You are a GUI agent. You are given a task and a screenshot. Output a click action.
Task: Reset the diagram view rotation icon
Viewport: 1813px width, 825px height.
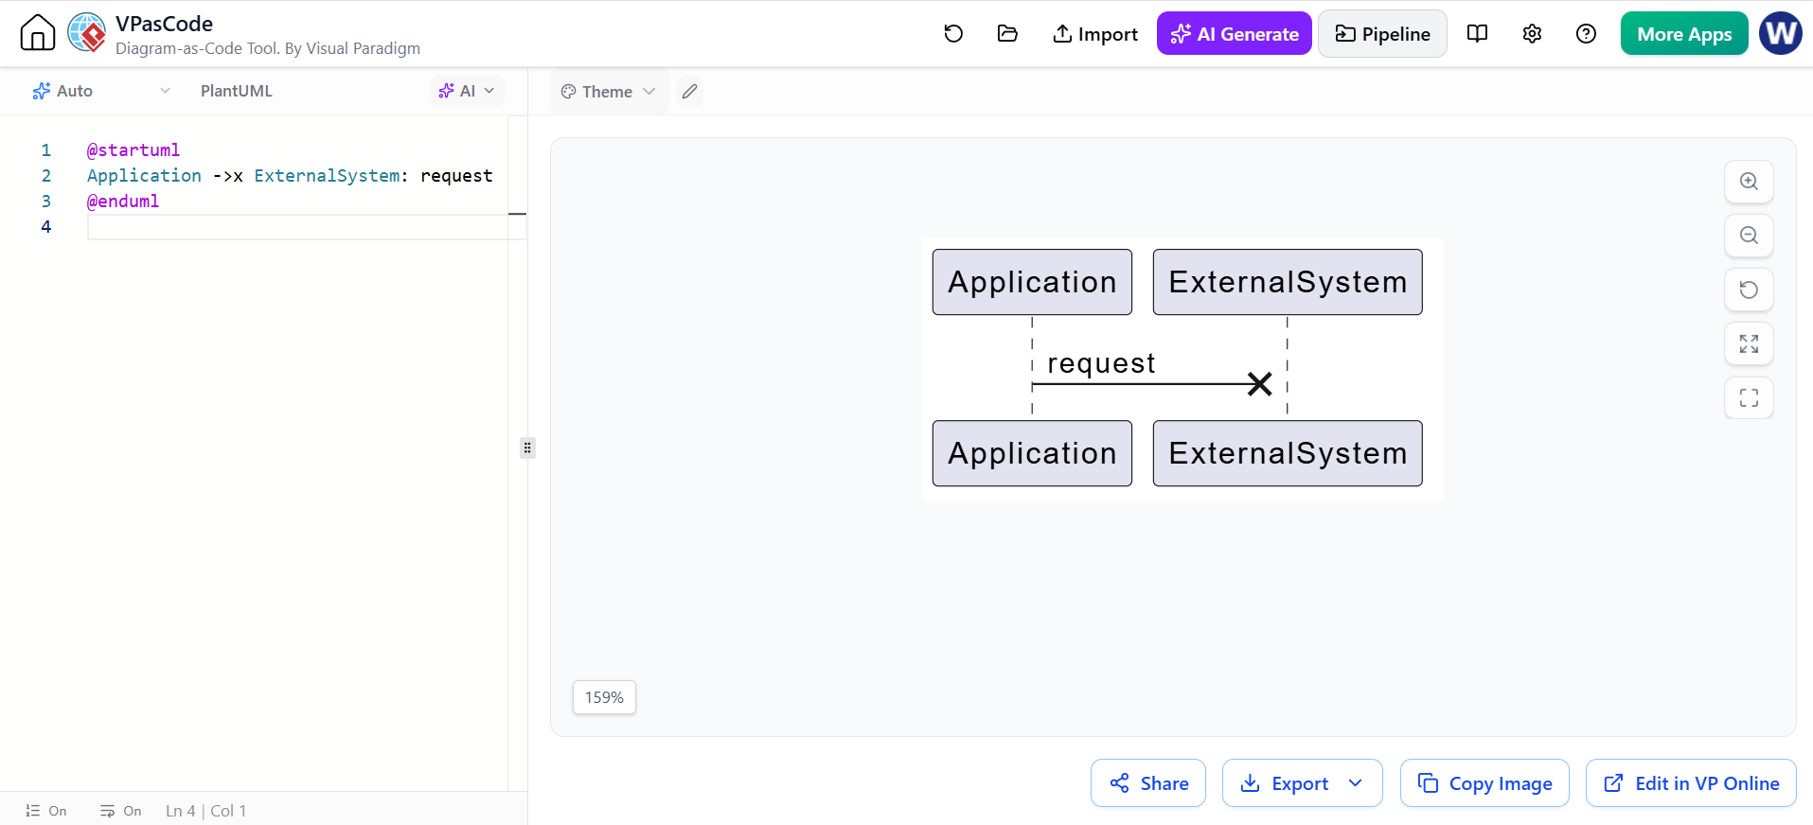1749,290
